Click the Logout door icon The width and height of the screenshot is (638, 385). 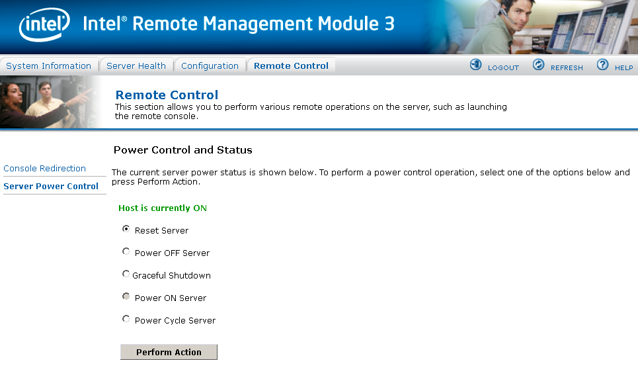coord(475,65)
